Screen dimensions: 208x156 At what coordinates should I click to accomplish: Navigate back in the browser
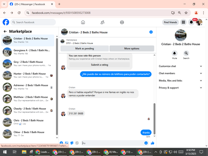5,13
